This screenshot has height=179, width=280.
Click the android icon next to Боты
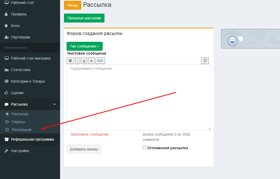coord(7,26)
